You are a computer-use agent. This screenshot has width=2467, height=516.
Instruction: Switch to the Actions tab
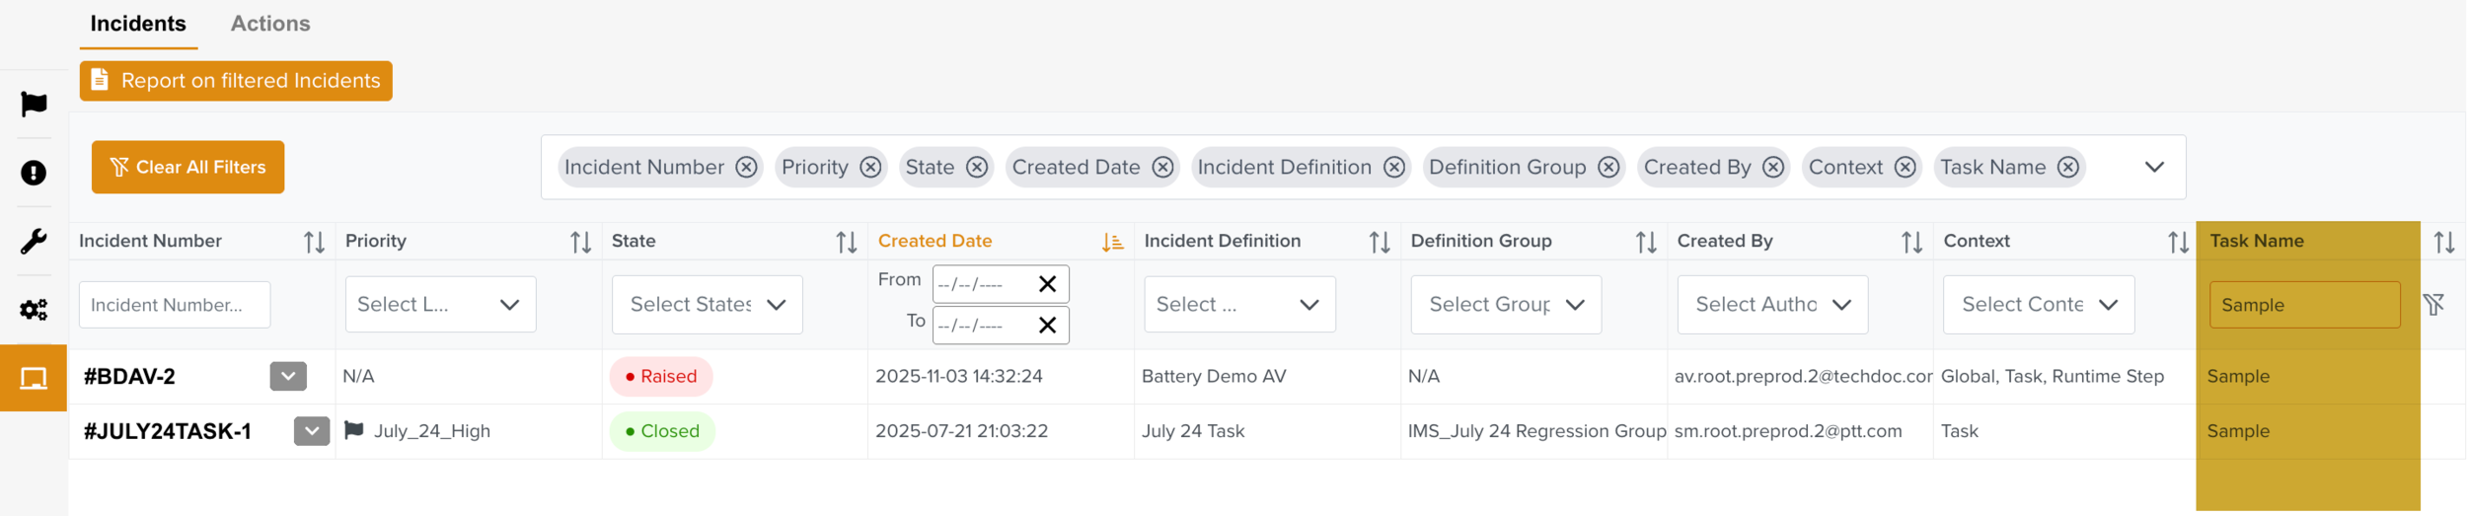tap(269, 24)
